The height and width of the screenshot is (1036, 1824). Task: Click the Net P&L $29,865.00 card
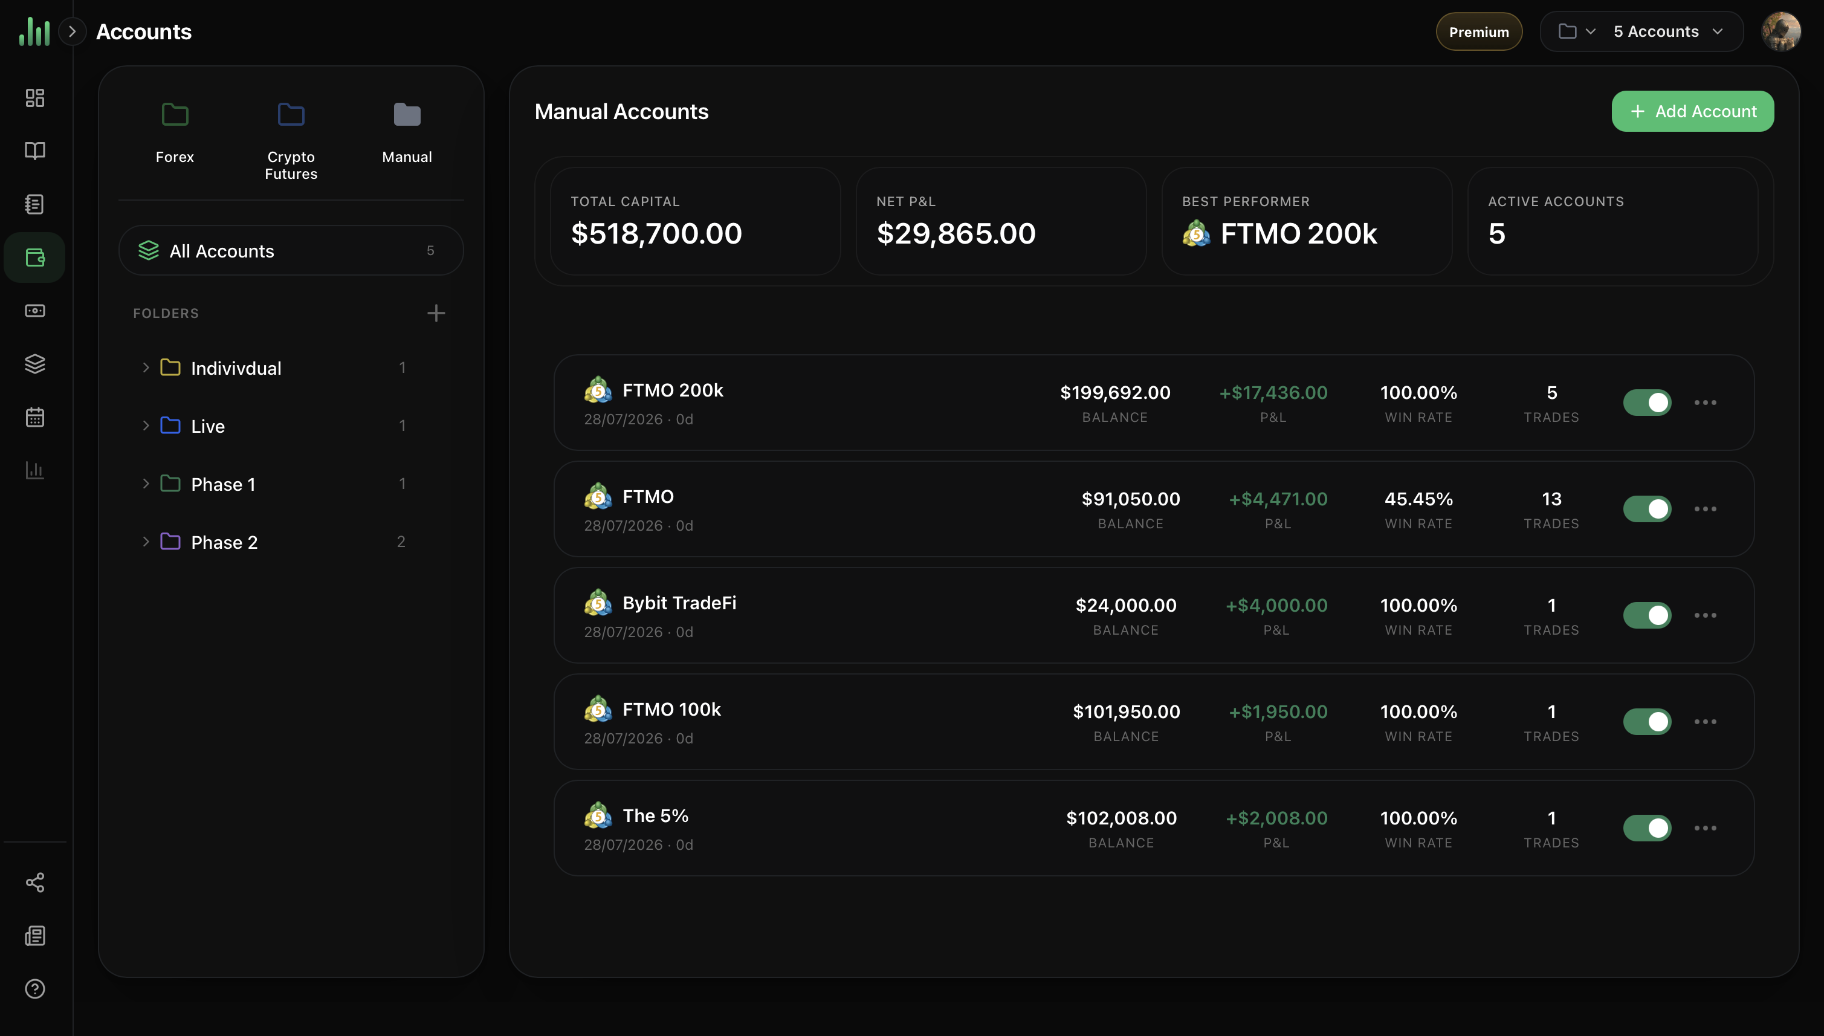(1001, 221)
